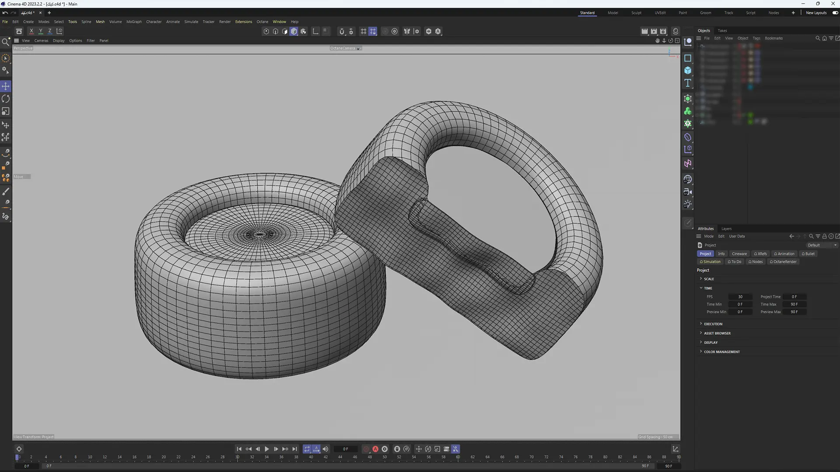Screen dimensions: 840x472
Task: Select the Move tool in left toolbar
Action: point(6,86)
